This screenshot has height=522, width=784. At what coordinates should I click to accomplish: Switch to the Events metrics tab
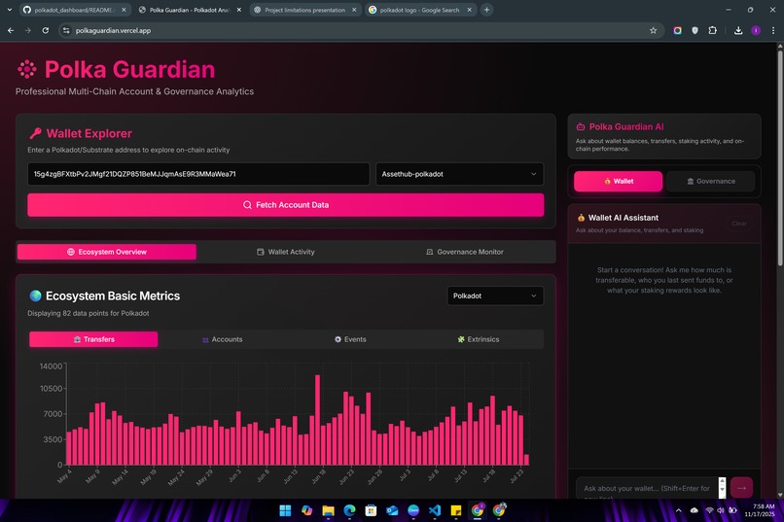coord(350,339)
